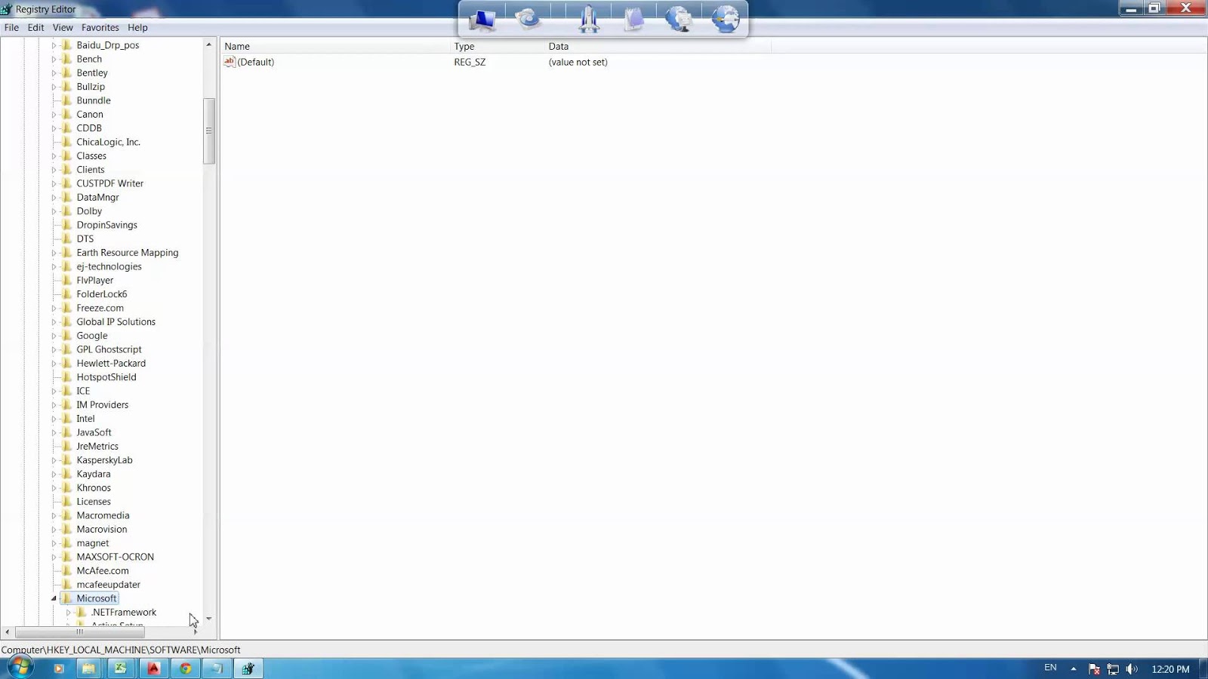Expand the Intel key
Screen dimensions: 1208x679
click(x=54, y=419)
